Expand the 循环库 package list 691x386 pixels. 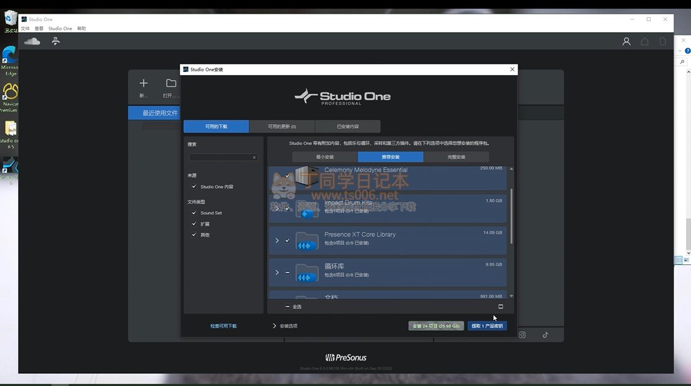coord(277,272)
